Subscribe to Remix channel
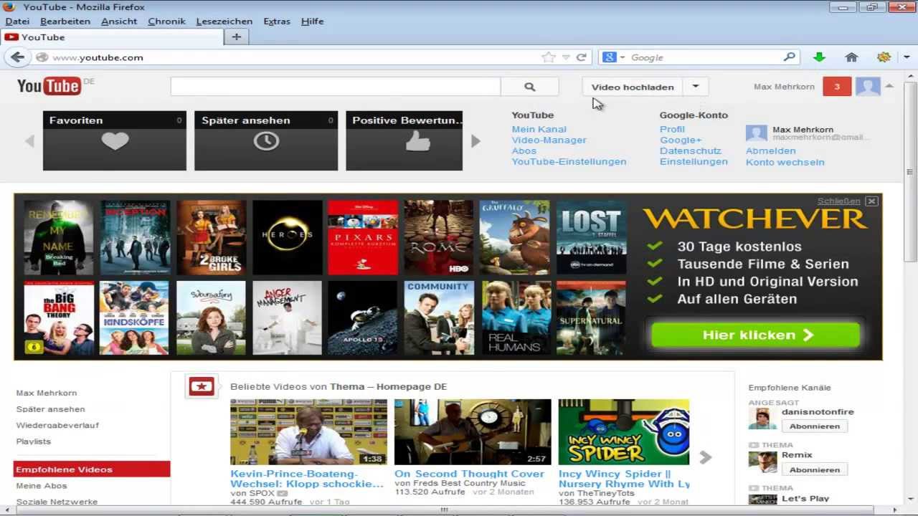The width and height of the screenshot is (918, 516). 814,470
